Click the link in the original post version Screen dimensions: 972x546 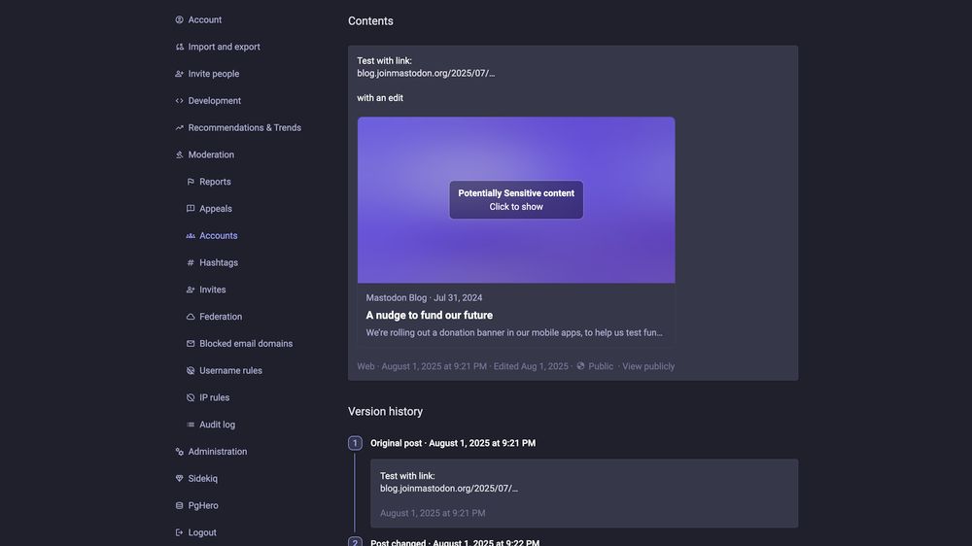click(449, 489)
